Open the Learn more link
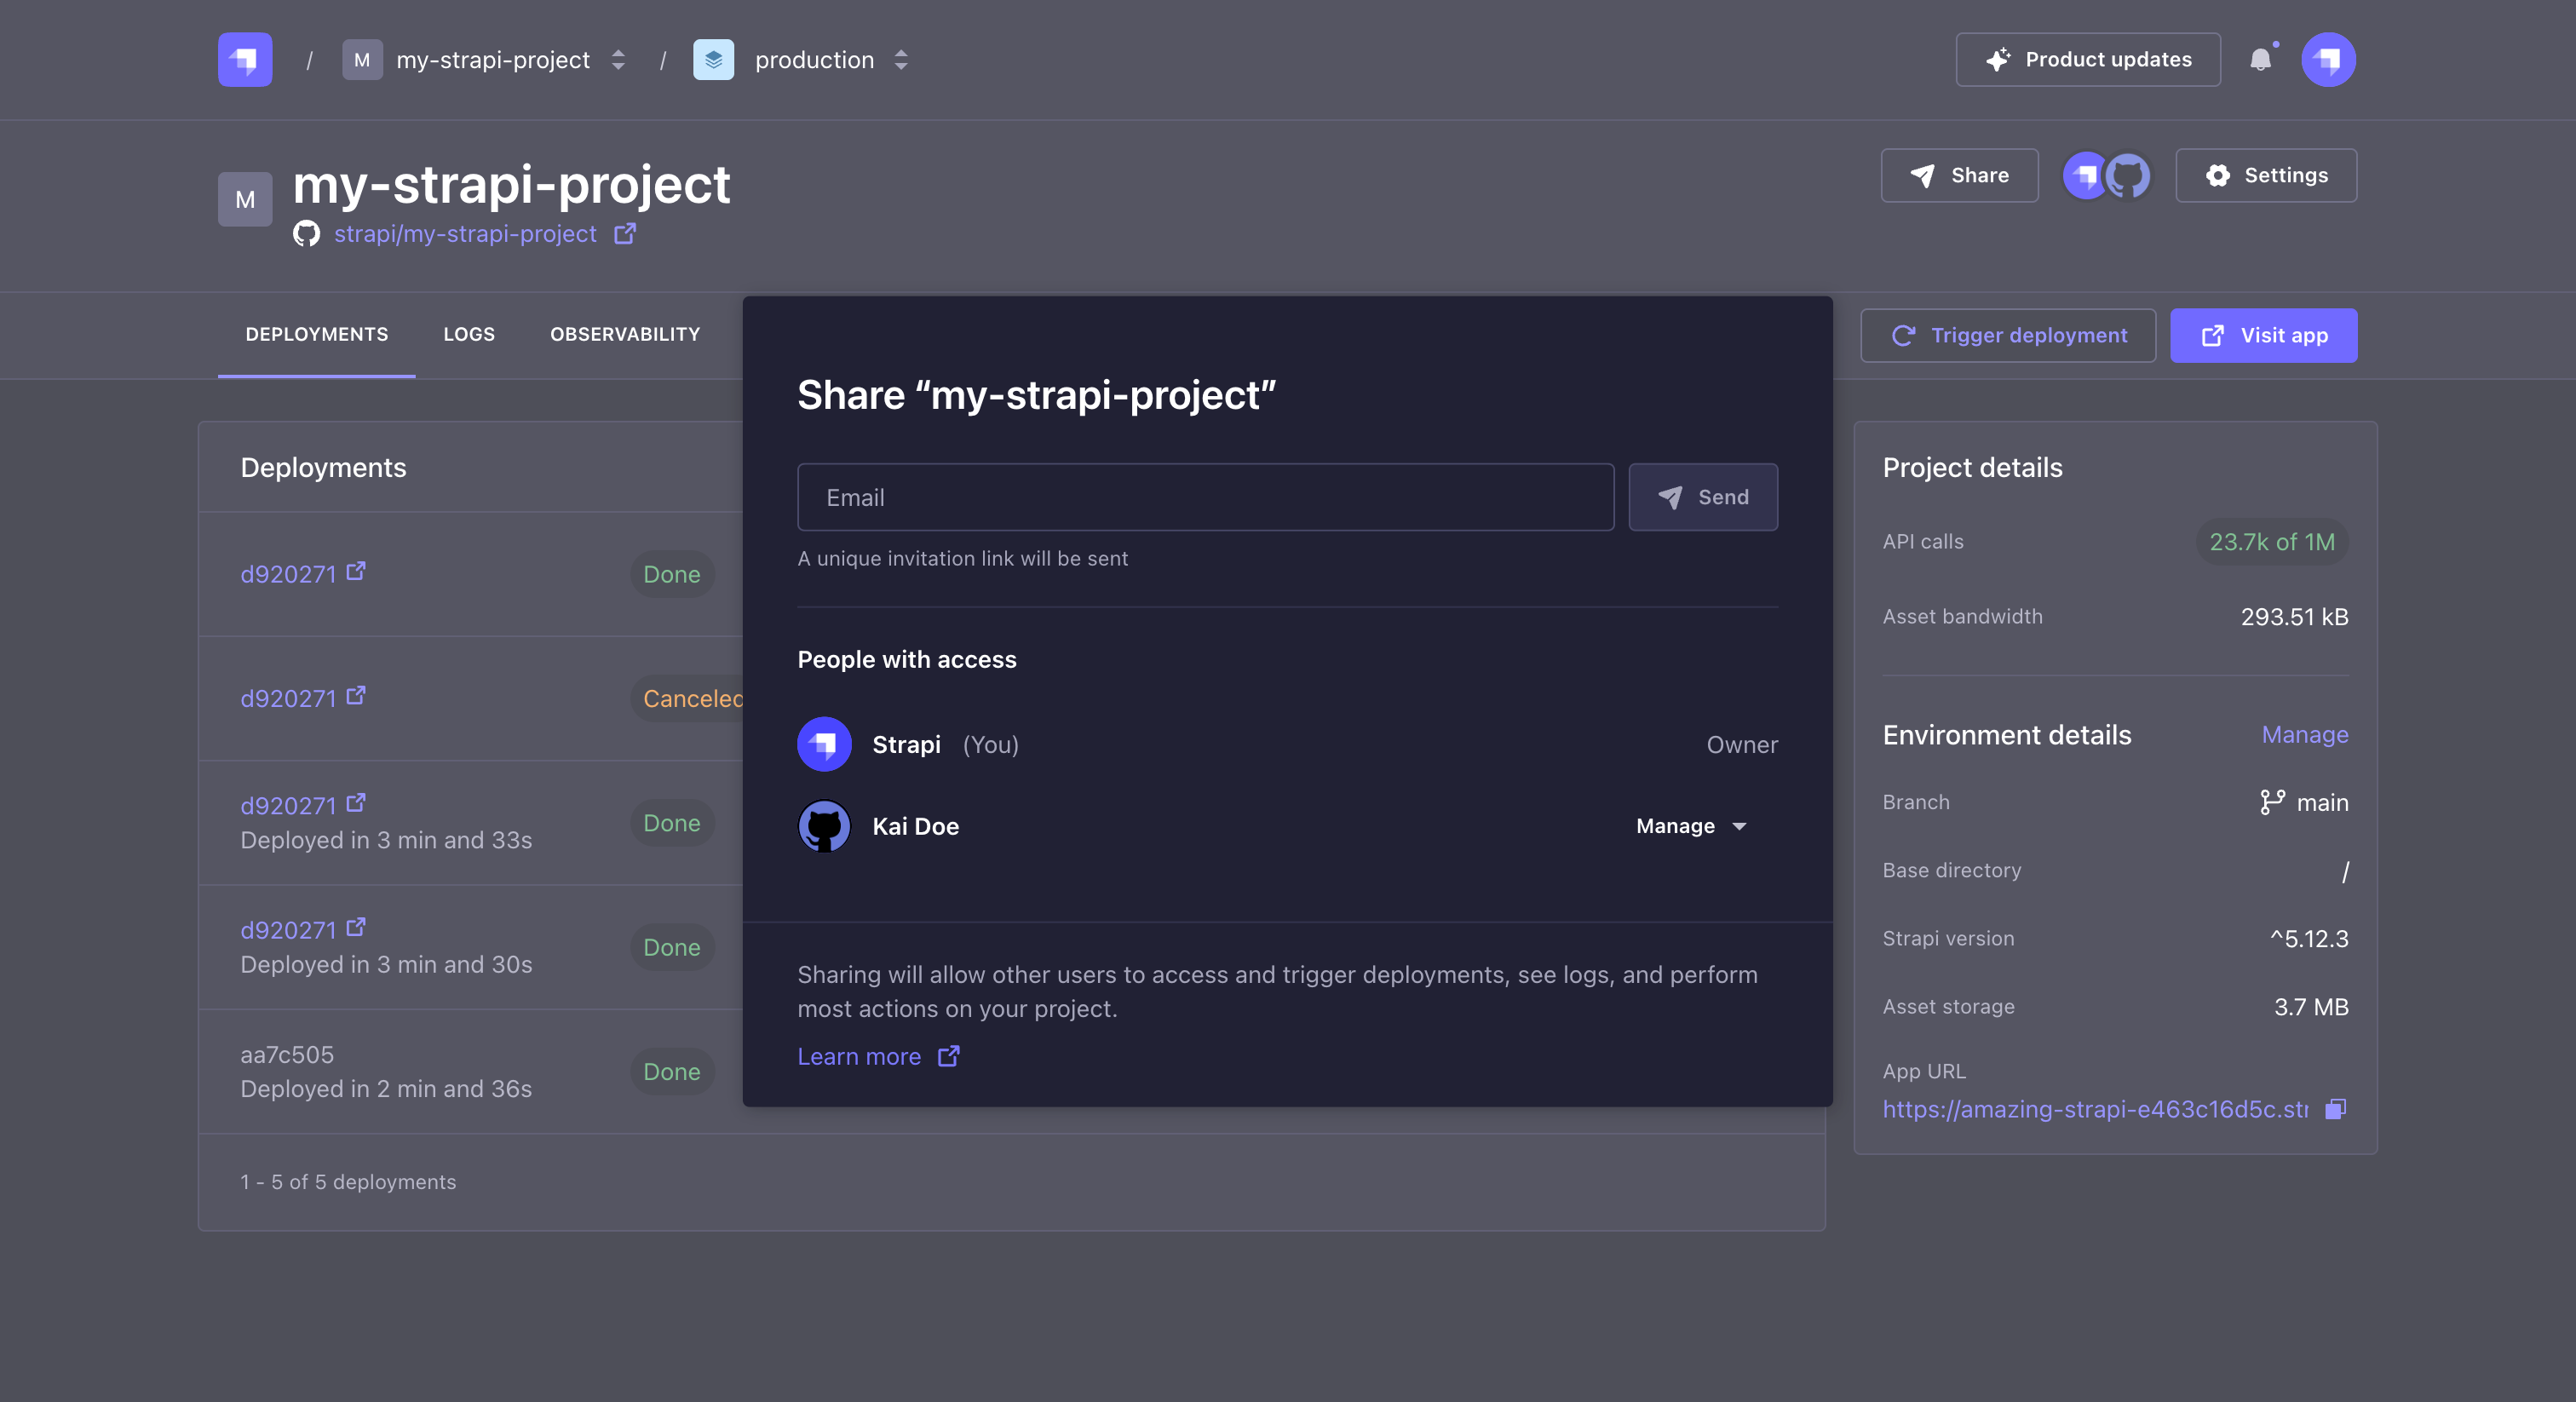 coord(859,1056)
